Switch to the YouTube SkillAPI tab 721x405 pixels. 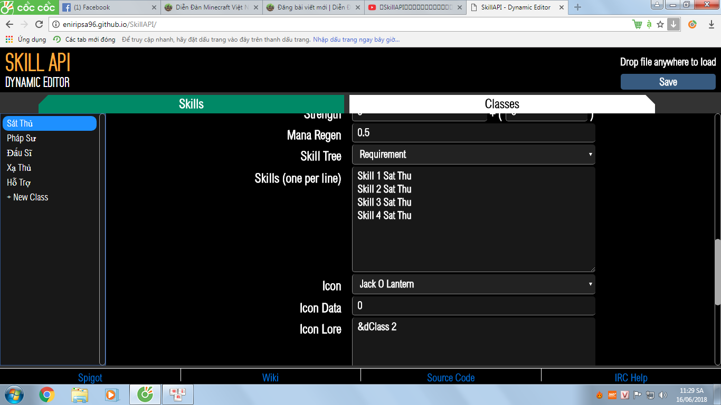(x=414, y=7)
